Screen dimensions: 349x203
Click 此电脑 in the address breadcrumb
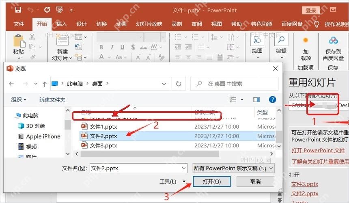click(75, 84)
